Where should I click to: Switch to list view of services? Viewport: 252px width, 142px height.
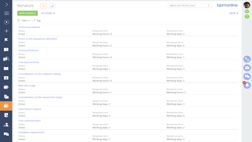(43, 6)
